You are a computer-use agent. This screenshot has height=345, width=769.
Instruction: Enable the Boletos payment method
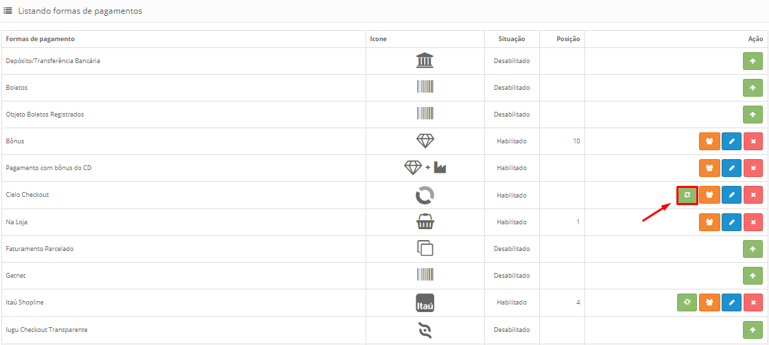(753, 88)
